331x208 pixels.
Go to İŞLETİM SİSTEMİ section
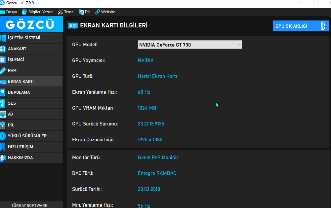(31, 38)
